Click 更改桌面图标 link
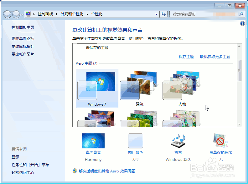248x184 pixels. pos(23,38)
